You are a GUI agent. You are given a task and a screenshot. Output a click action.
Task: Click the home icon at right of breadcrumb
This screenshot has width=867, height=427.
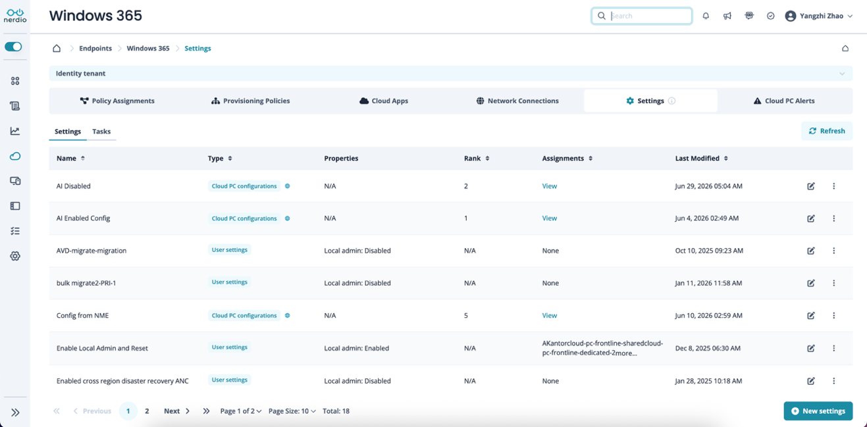[x=845, y=48]
